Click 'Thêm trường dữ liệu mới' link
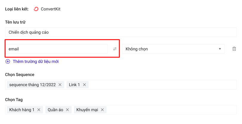Screen dimensions: 242x124 click(x=36, y=61)
